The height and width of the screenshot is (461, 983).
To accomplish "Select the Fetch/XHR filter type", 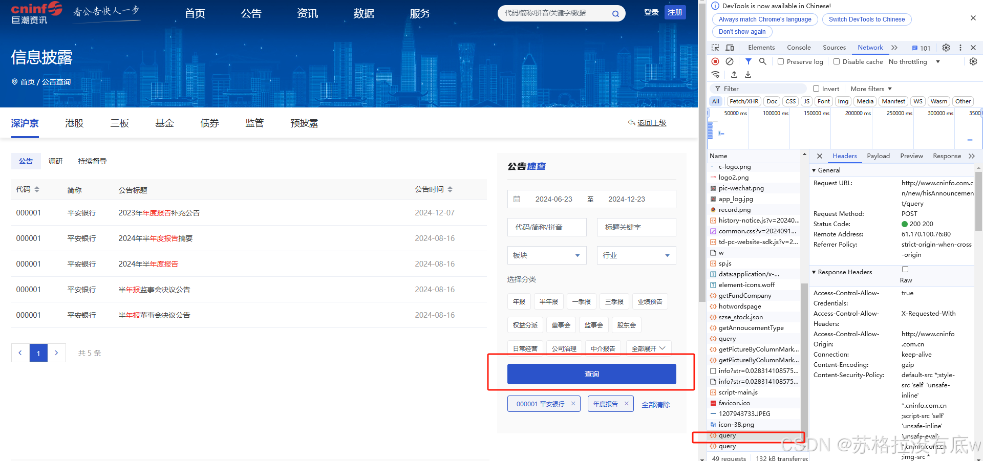I will tap(744, 101).
